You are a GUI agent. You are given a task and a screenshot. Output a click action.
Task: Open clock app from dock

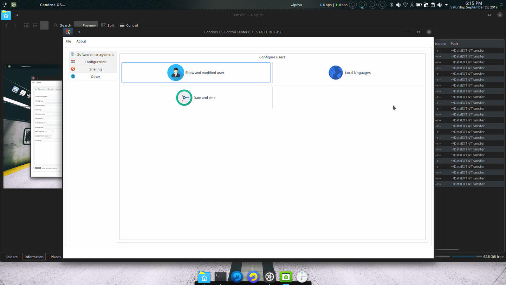pos(302,277)
